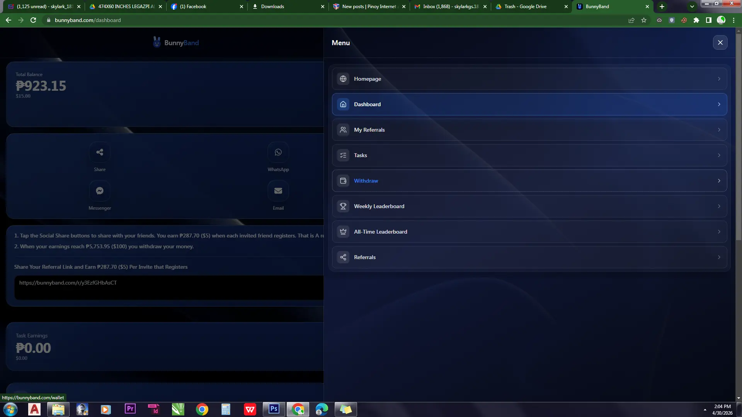The width and height of the screenshot is (742, 417).
Task: Open the Chrome profile avatar
Action: pyautogui.click(x=721, y=20)
